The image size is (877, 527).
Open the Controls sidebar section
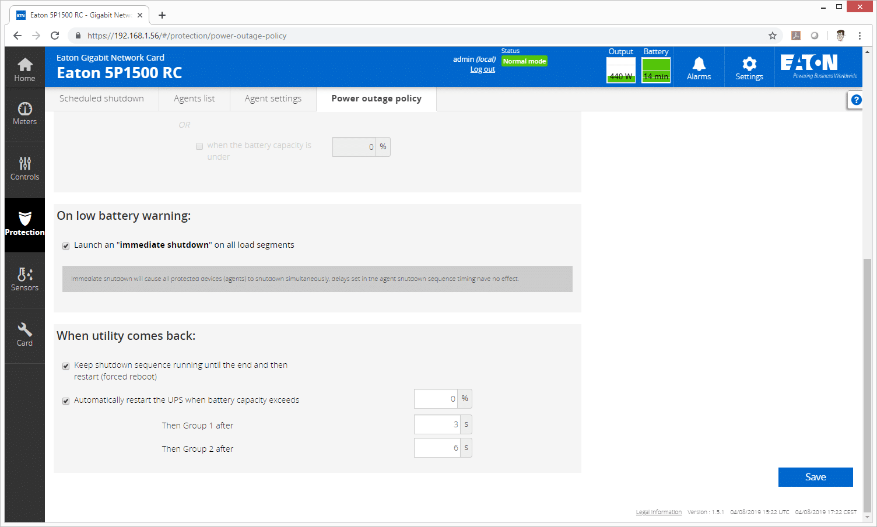tap(24, 169)
